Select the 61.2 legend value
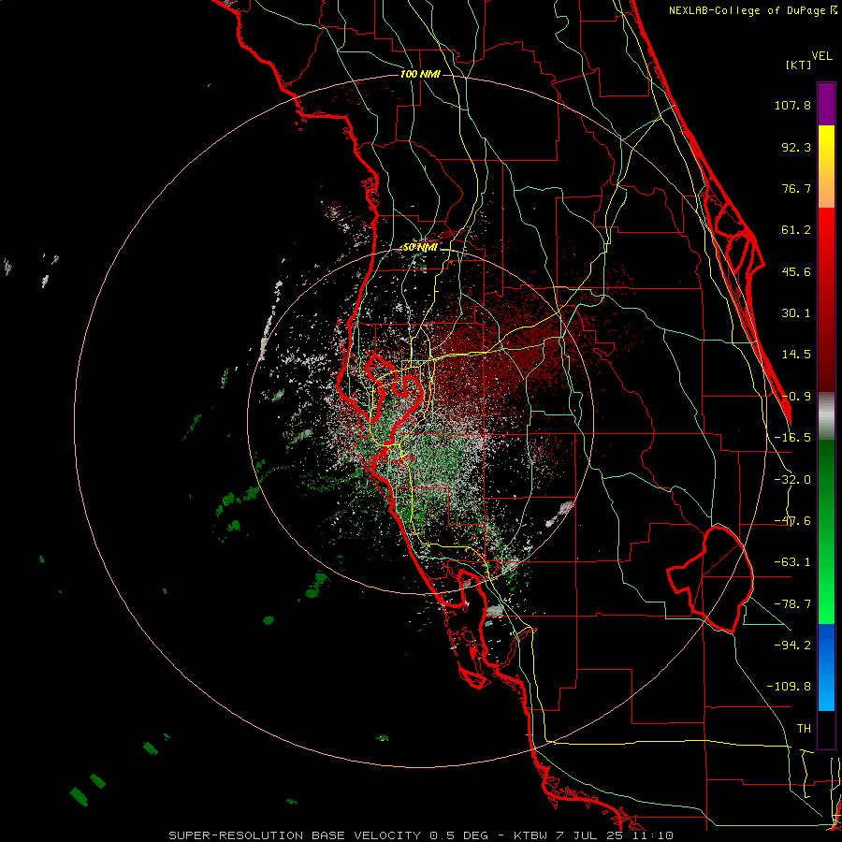Screen dimensions: 842x842 (x=796, y=230)
